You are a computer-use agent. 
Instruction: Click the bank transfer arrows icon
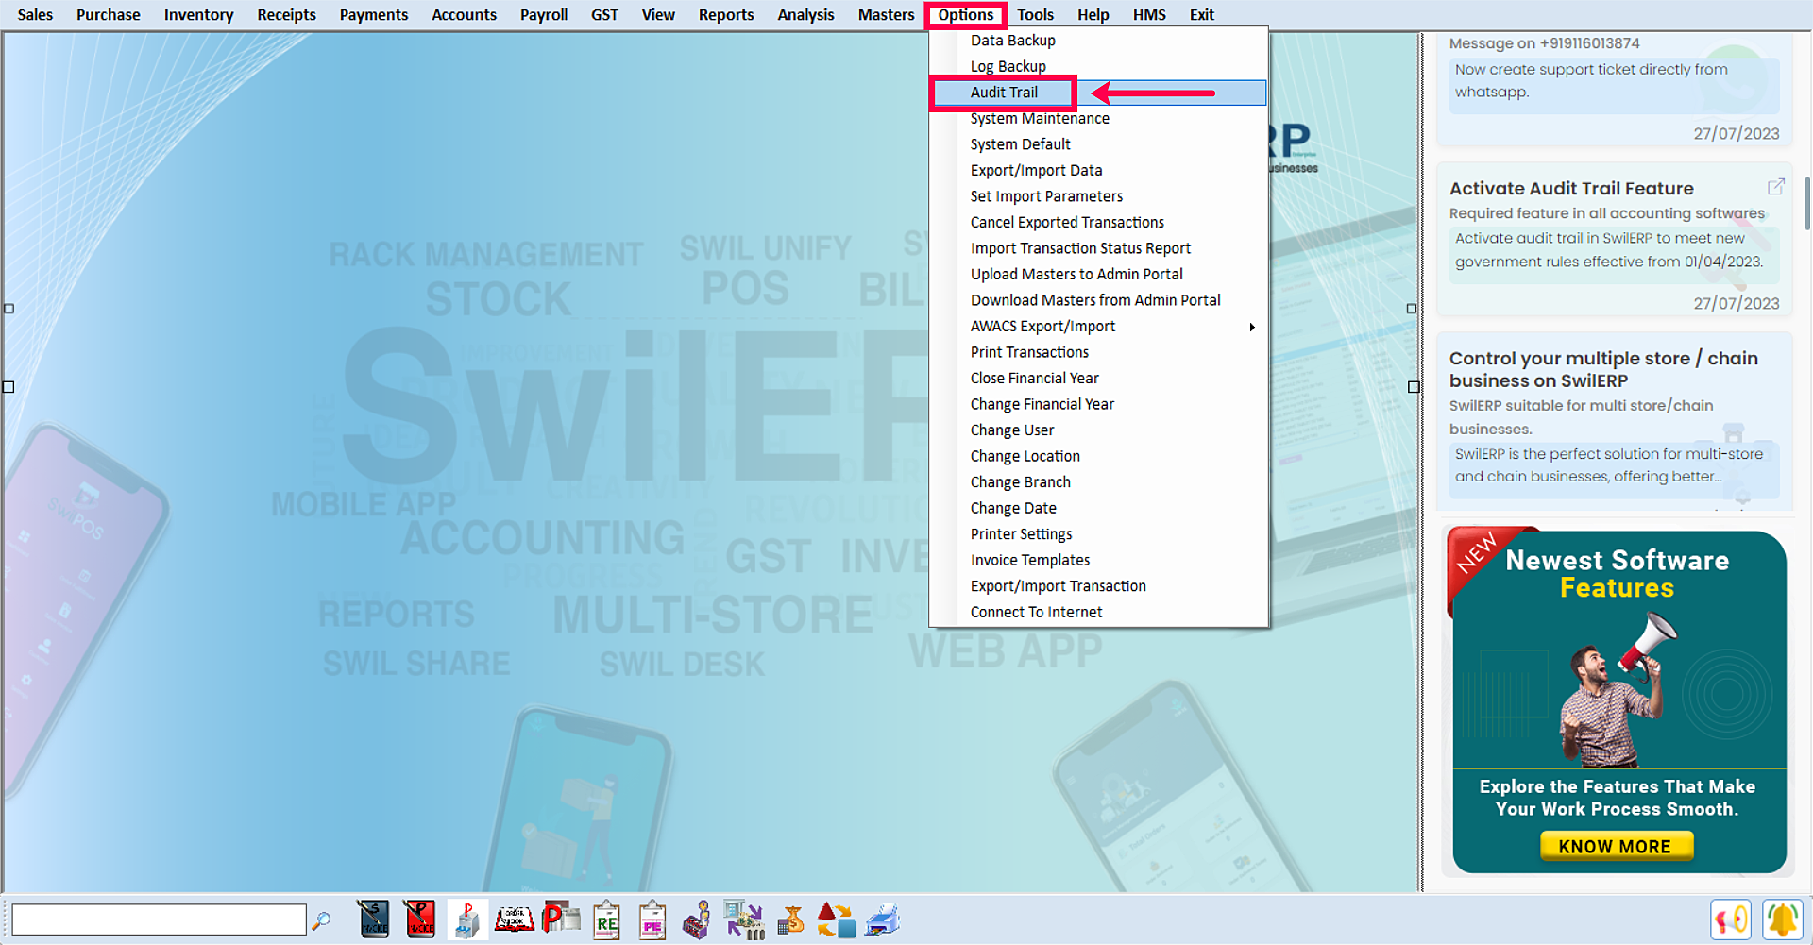click(744, 920)
